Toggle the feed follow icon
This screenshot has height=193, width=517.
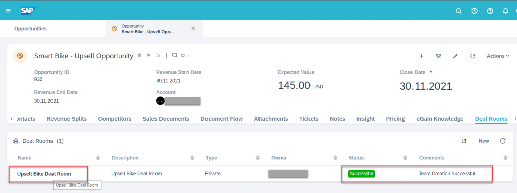(158, 55)
